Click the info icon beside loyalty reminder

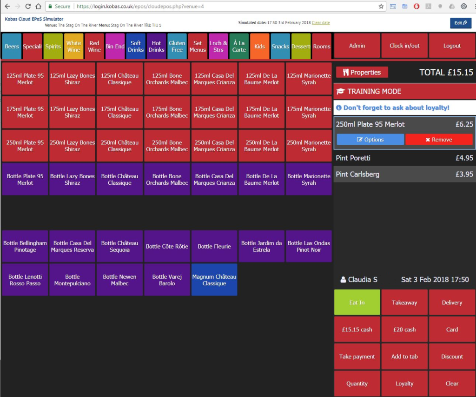tap(339, 107)
